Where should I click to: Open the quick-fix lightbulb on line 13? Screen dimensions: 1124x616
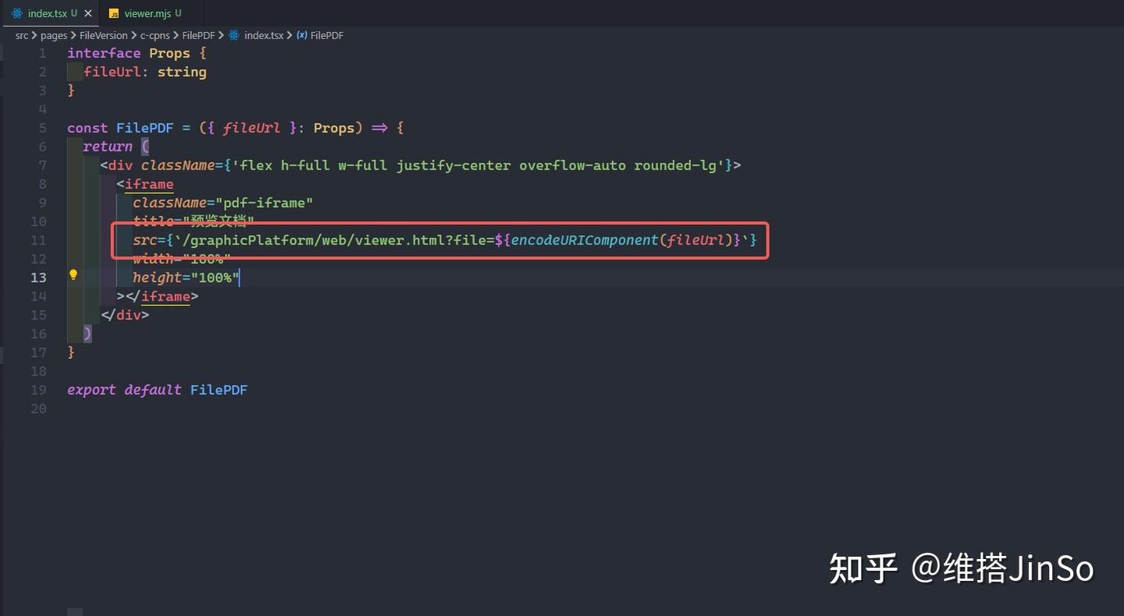coord(73,275)
